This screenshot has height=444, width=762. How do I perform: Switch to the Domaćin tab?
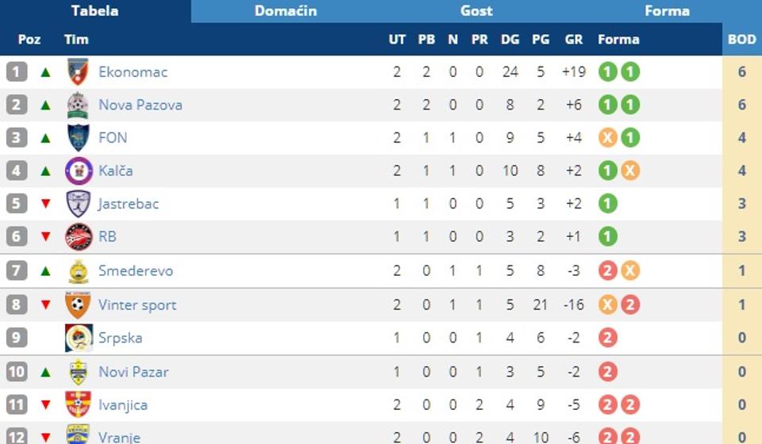(286, 11)
